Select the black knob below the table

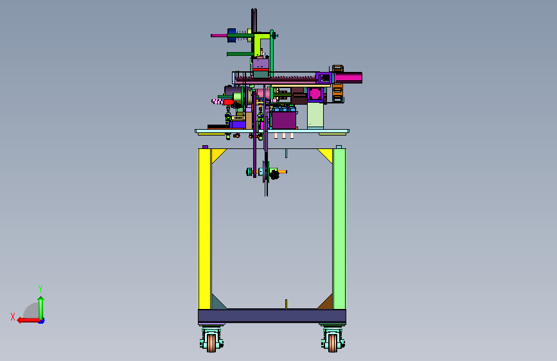pyautogui.click(x=274, y=175)
